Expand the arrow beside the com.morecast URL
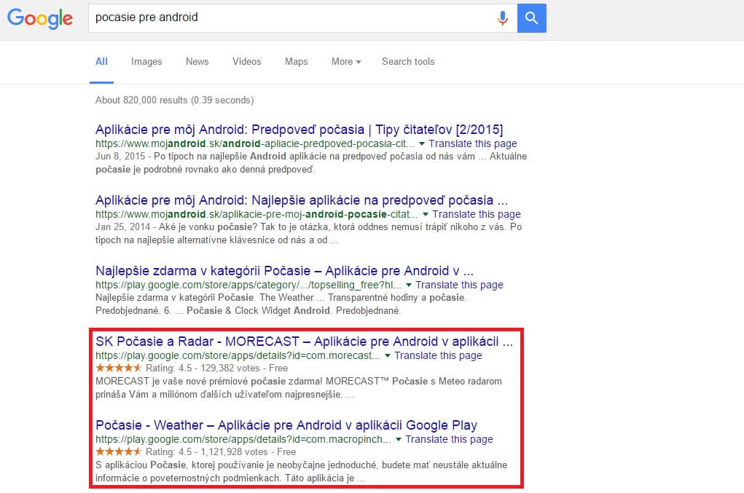The width and height of the screenshot is (744, 493). [x=387, y=355]
